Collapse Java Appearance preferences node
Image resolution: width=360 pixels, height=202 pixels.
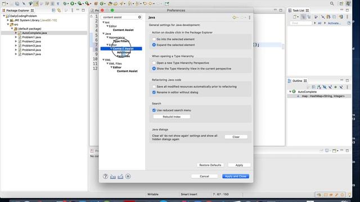pos(107,37)
